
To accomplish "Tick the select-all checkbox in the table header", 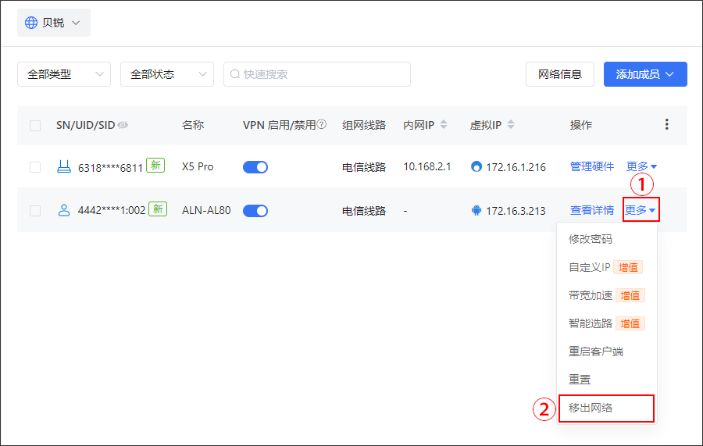I will tap(35, 126).
